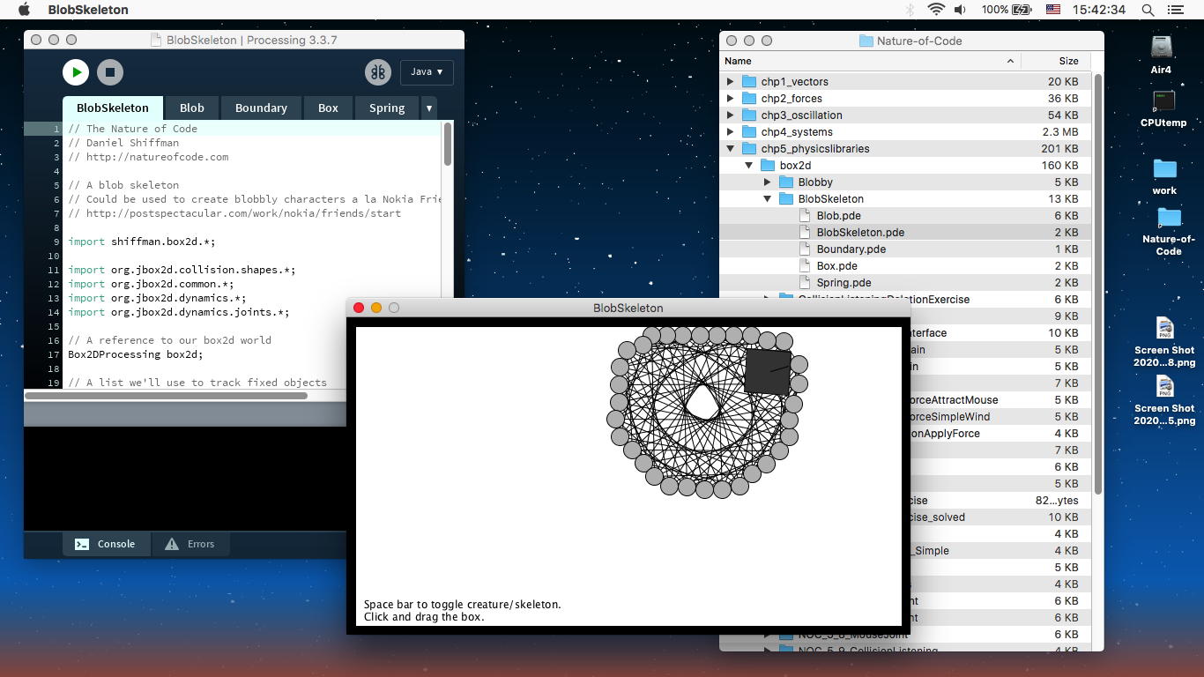Expand the chp1_vectors folder
This screenshot has height=677, width=1204.
tap(730, 82)
